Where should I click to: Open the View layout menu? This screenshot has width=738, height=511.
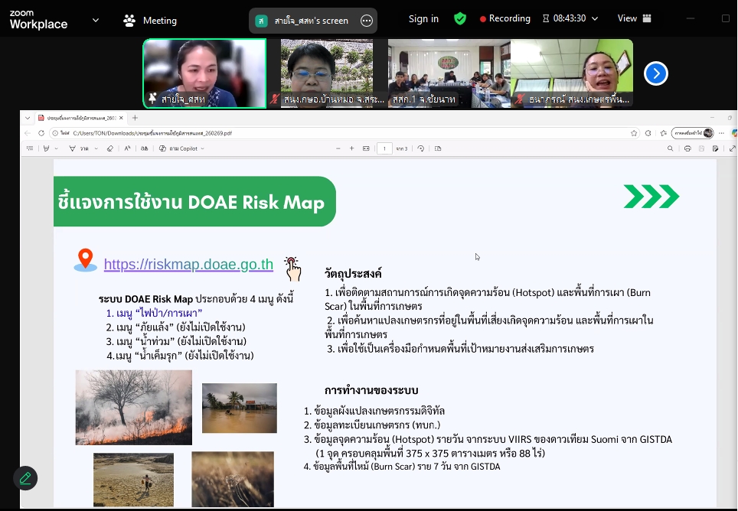634,18
